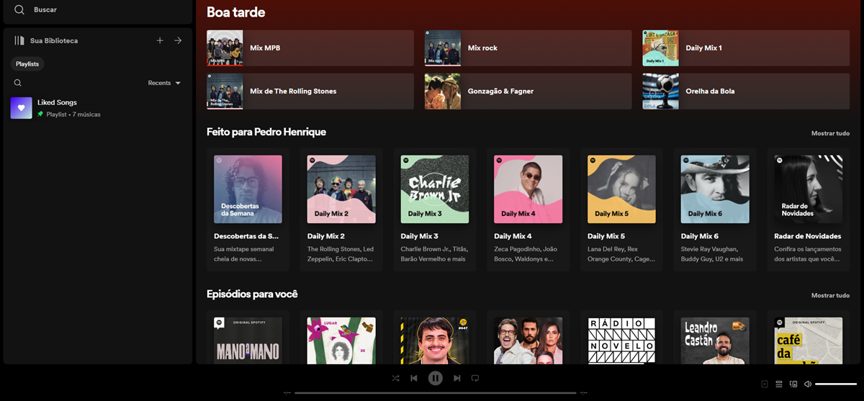Pause playback with the center button

click(435, 378)
